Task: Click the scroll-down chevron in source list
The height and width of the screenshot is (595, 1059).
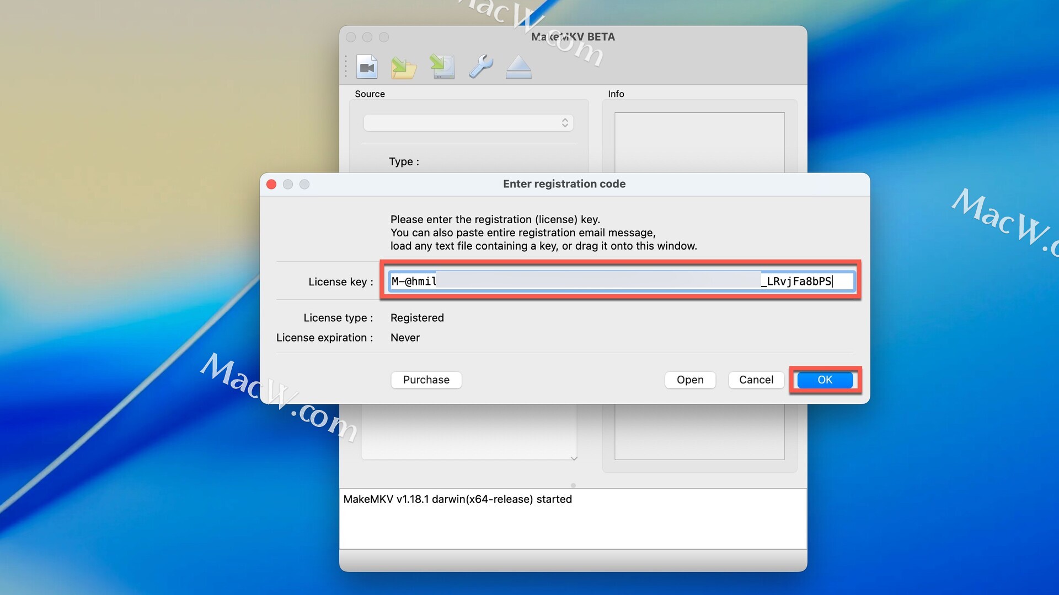Action: [x=574, y=458]
